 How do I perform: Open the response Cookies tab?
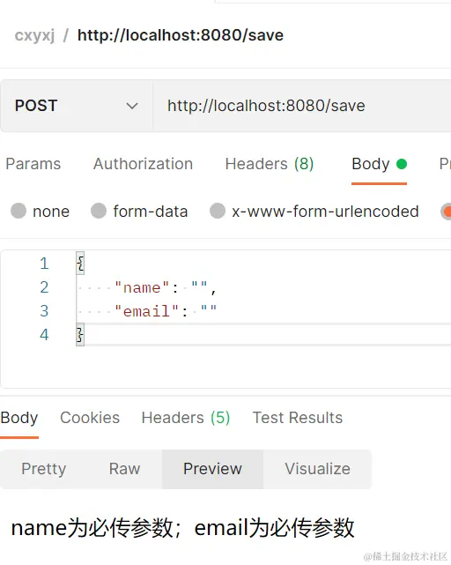pos(90,418)
